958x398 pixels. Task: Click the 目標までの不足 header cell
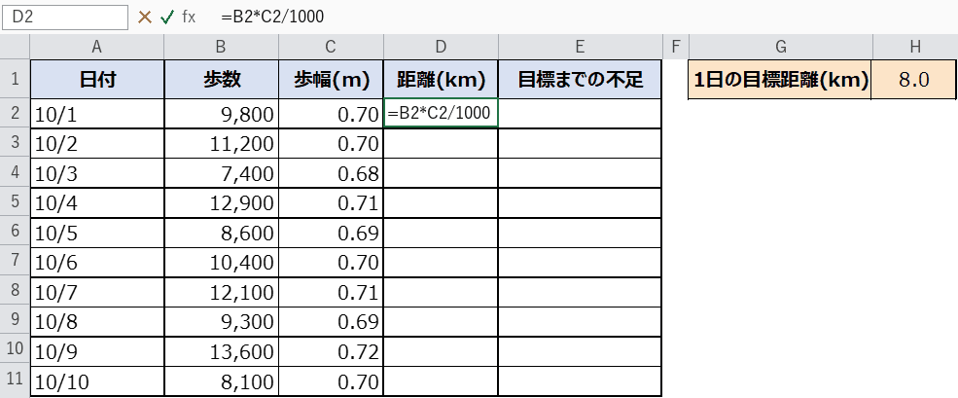pos(580,79)
